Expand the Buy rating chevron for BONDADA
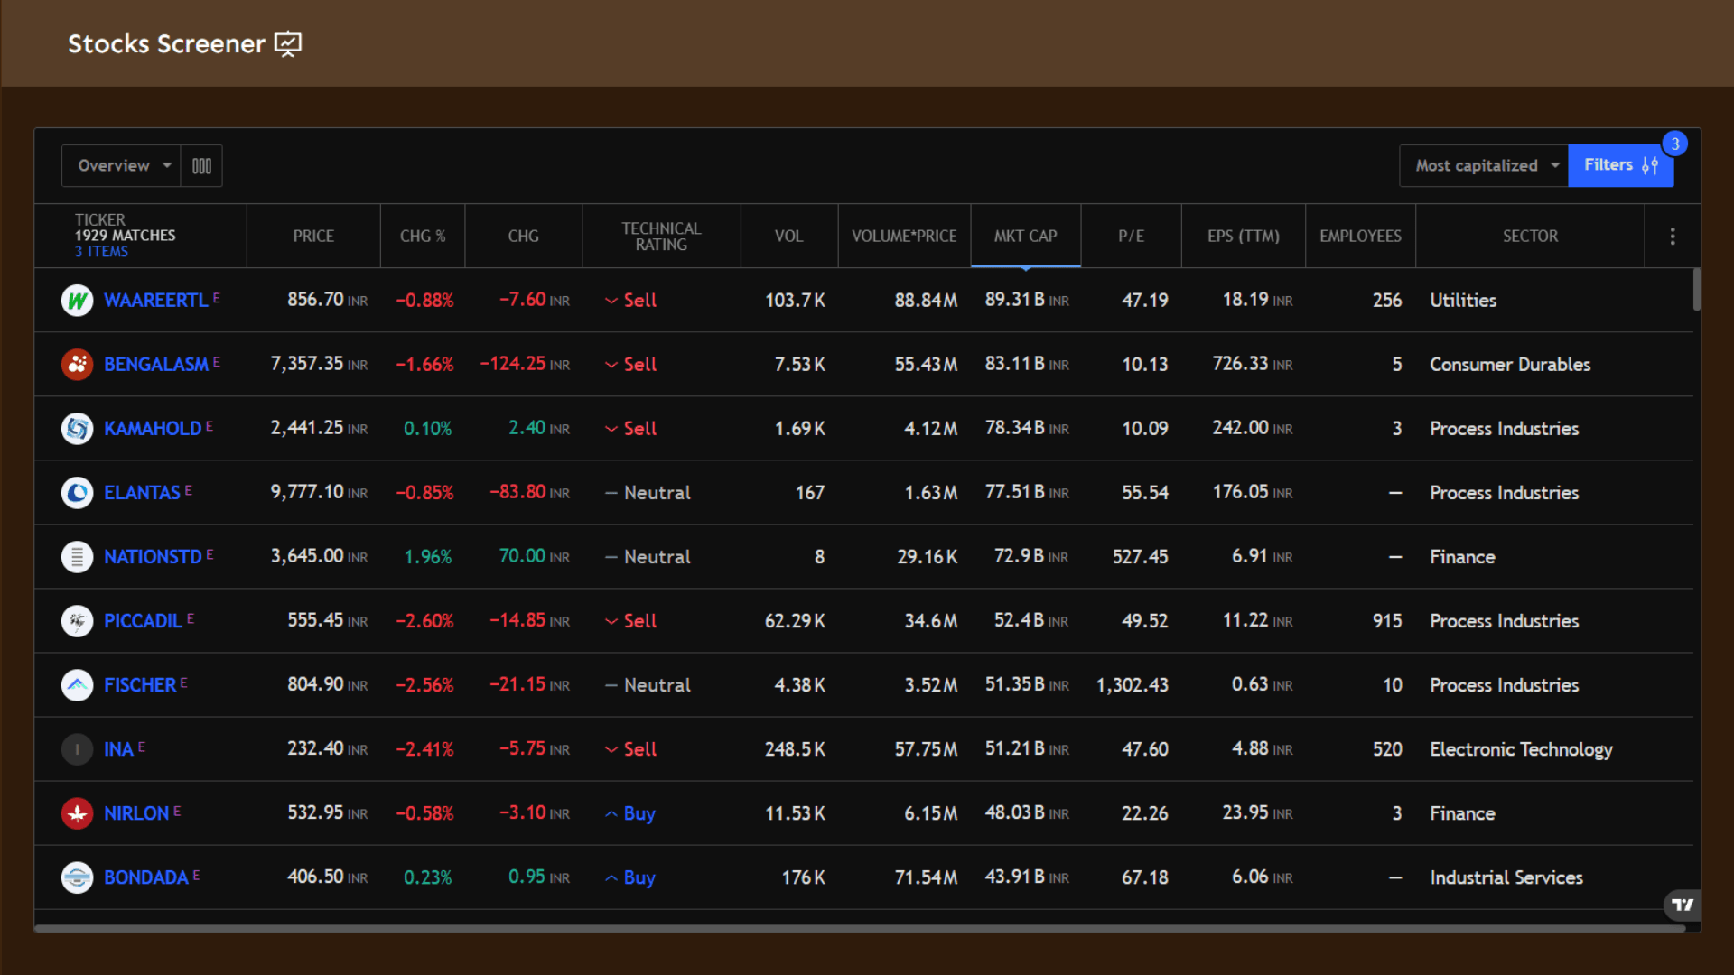 (x=611, y=877)
